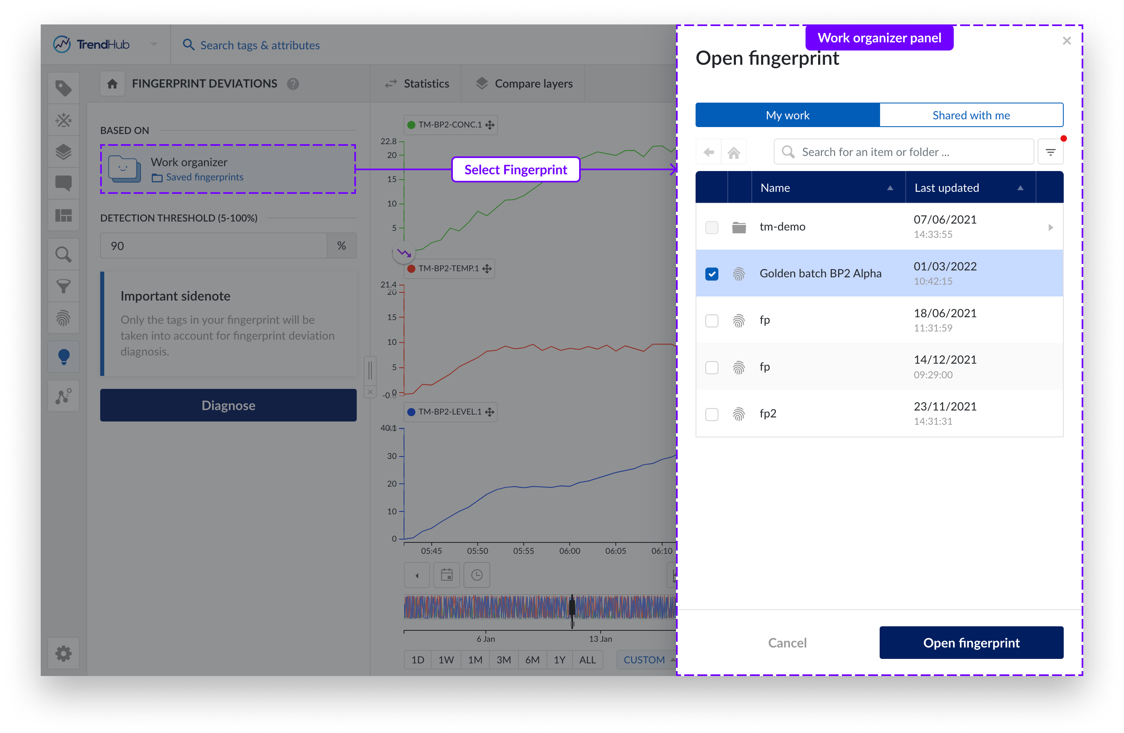Click the Open fingerprint button
This screenshot has height=733, width=1124.
pos(970,642)
